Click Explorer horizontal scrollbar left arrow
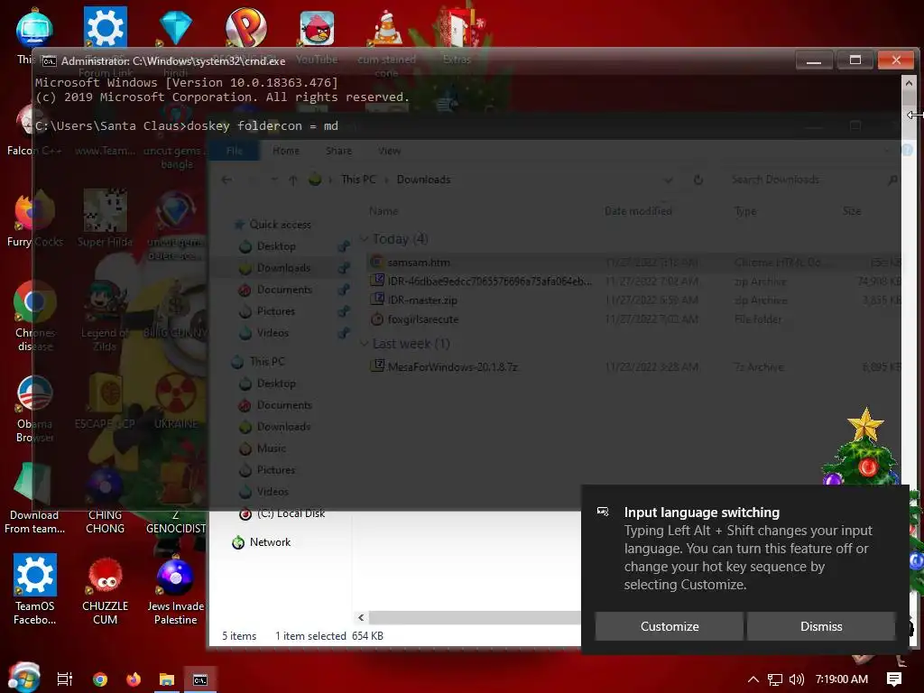924x693 pixels. click(x=361, y=617)
